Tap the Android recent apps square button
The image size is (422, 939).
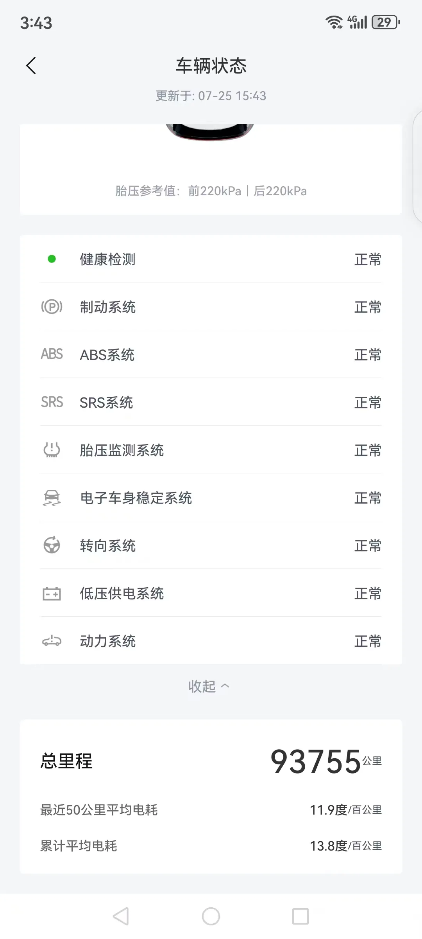tap(300, 916)
